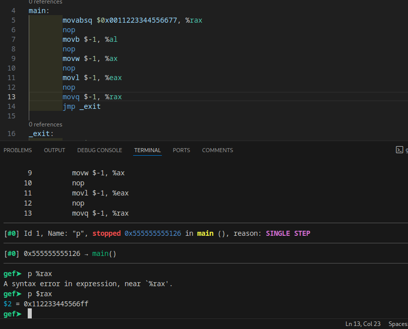Image resolution: width=408 pixels, height=329 pixels.
Task: Open the Spaces indentation setting in status bar
Action: (x=397, y=323)
